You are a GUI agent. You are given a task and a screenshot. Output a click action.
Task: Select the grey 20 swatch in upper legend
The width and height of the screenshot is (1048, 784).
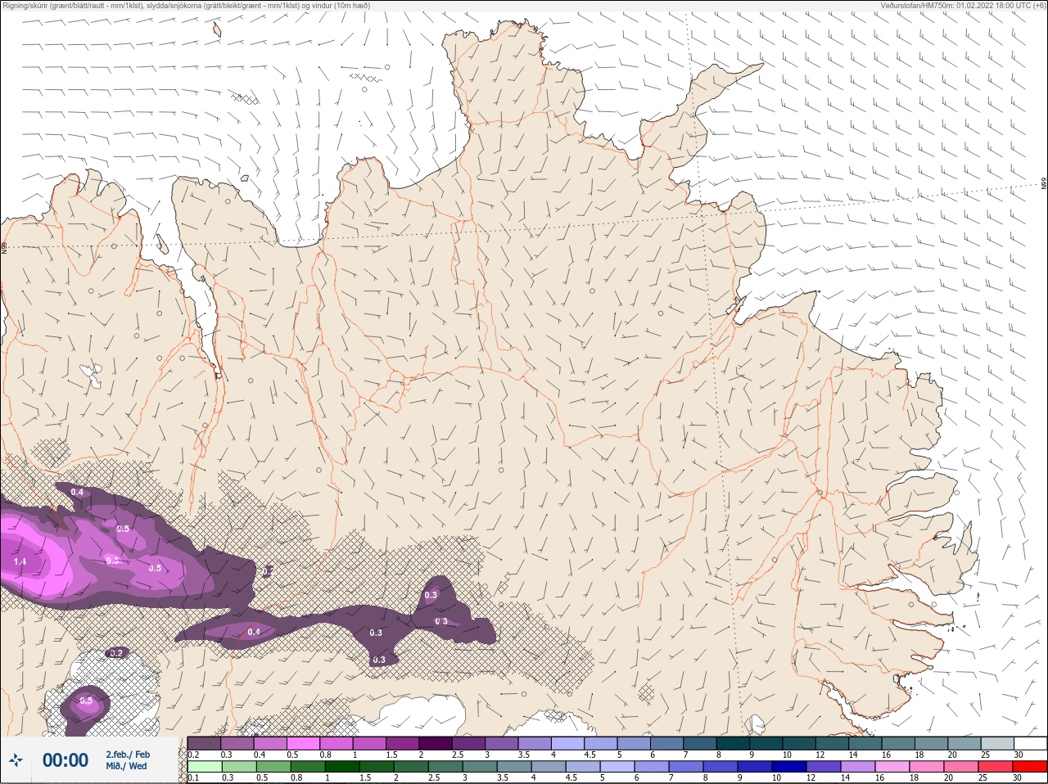(x=964, y=743)
